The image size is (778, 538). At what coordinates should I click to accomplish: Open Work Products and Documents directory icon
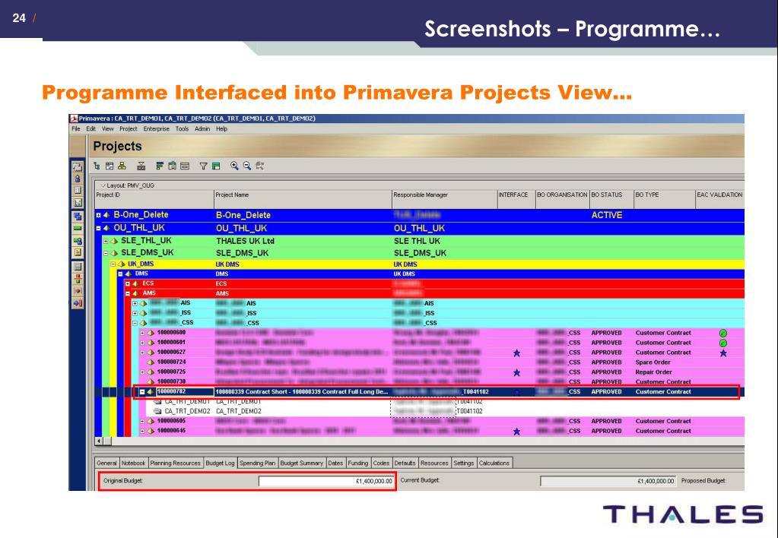pos(78,252)
